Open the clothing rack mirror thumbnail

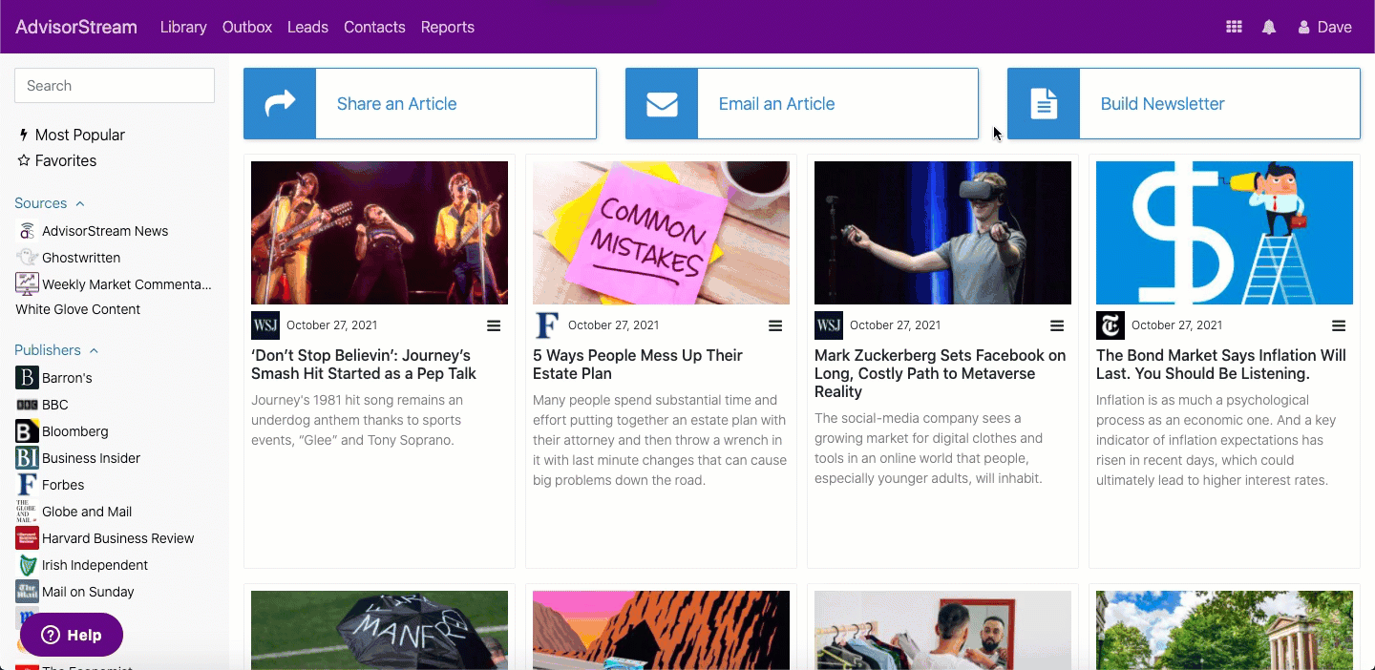coord(942,630)
